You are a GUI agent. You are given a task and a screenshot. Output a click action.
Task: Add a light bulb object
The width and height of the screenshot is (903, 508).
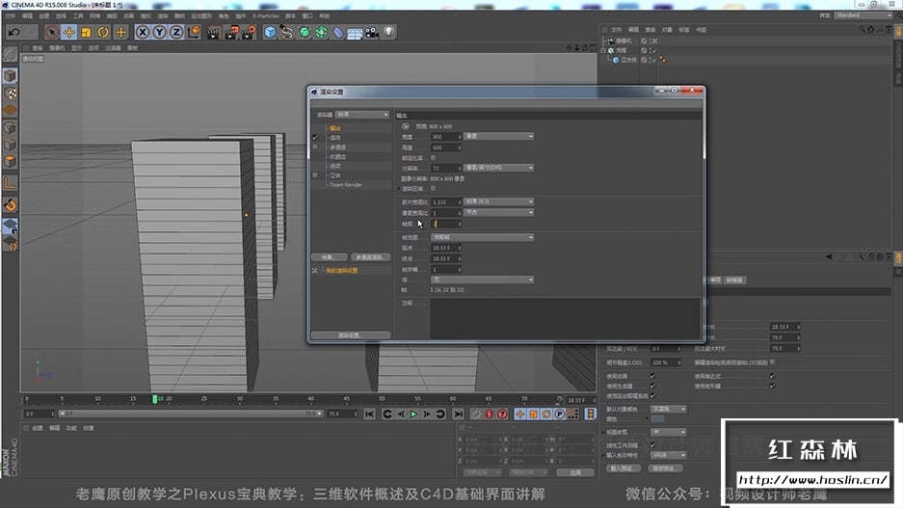(389, 32)
